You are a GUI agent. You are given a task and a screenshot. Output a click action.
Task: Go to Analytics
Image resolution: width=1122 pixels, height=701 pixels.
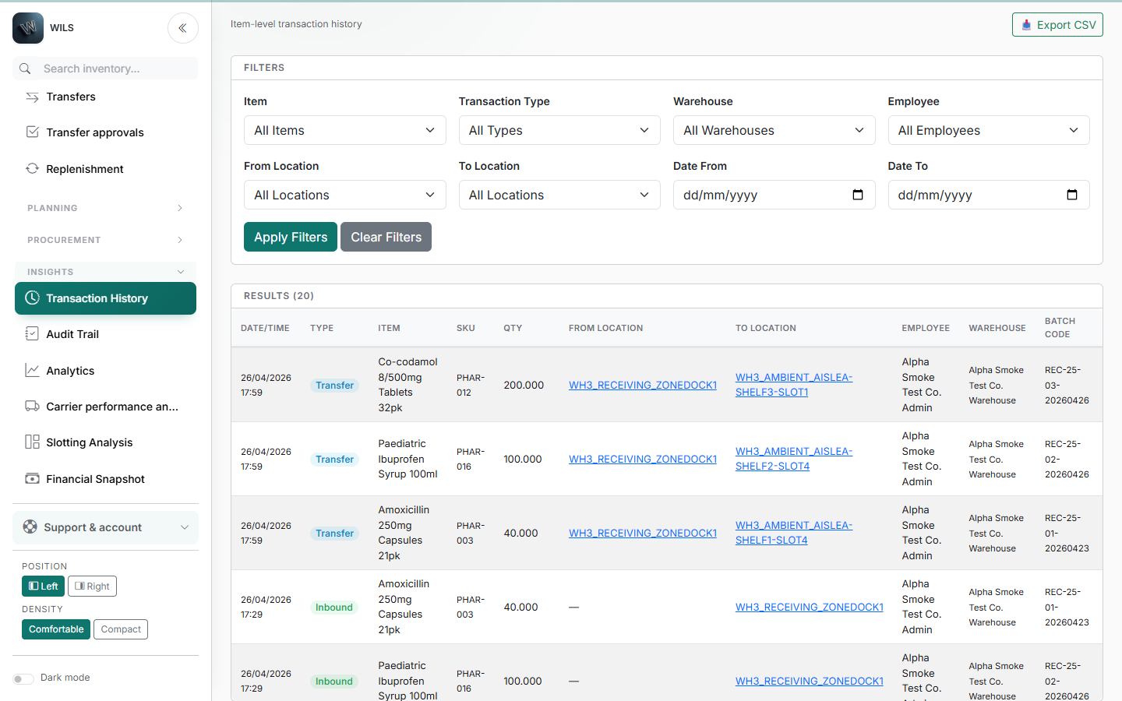tap(105, 371)
